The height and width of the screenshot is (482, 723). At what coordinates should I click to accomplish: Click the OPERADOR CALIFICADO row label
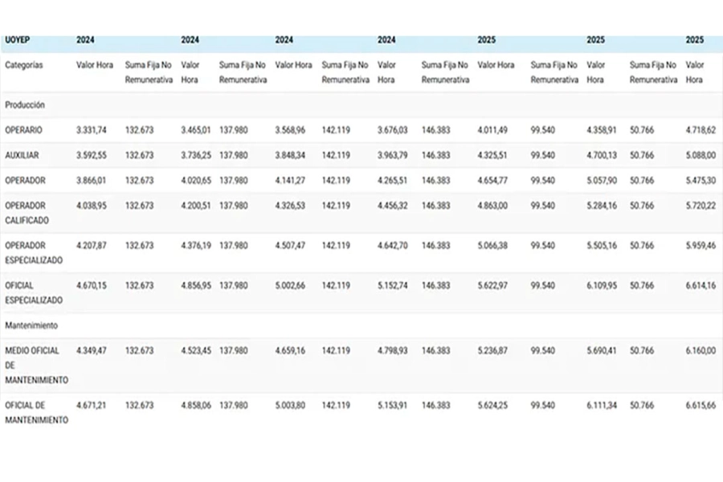coord(25,213)
